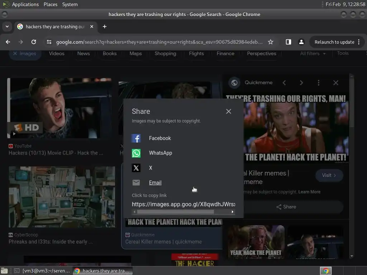Viewport: 367px width, 275px height.
Task: Open the copyright Learn More link
Action: pyautogui.click(x=309, y=192)
